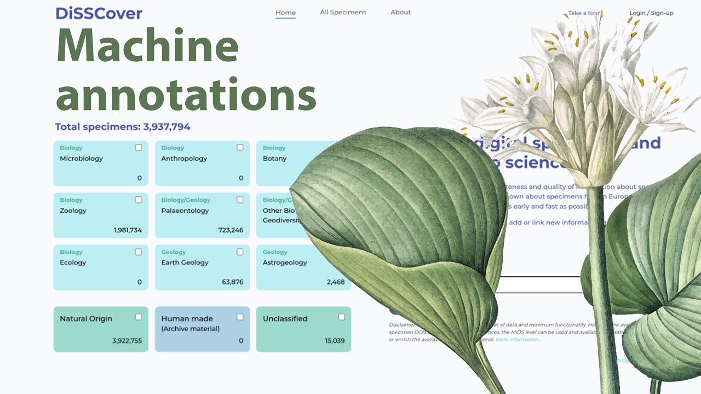Click the Microbiology card label
The height and width of the screenshot is (394, 701).
click(81, 159)
